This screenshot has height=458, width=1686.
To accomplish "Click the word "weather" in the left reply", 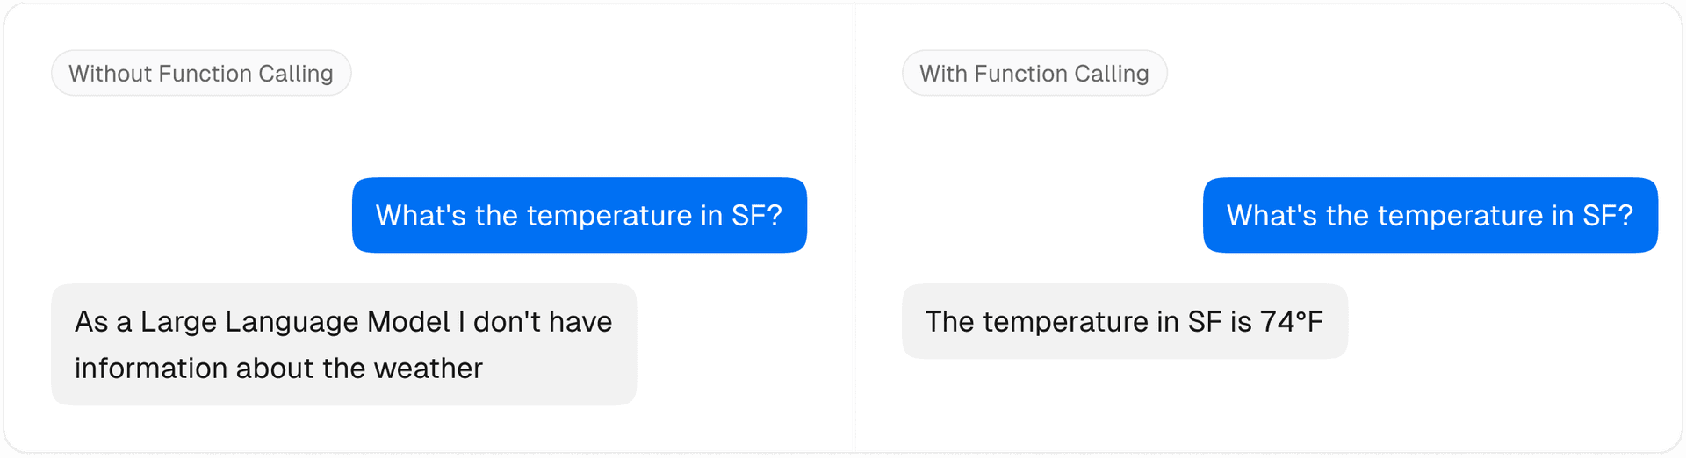I will click(428, 369).
